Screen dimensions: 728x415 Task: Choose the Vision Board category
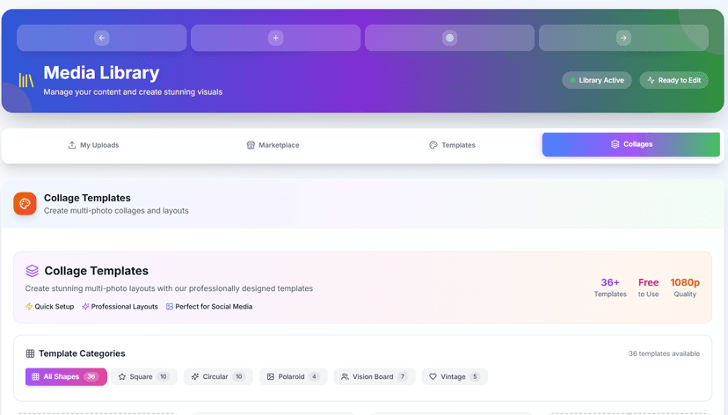point(374,376)
